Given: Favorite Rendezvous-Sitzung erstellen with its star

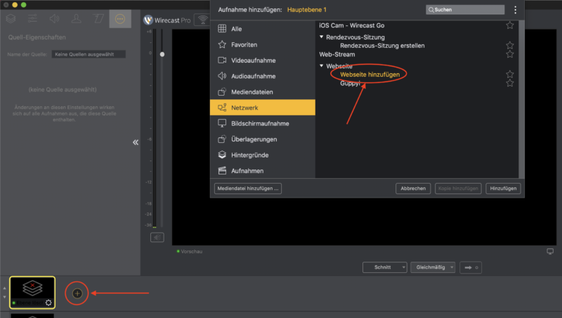Looking at the screenshot, I should pyautogui.click(x=510, y=45).
